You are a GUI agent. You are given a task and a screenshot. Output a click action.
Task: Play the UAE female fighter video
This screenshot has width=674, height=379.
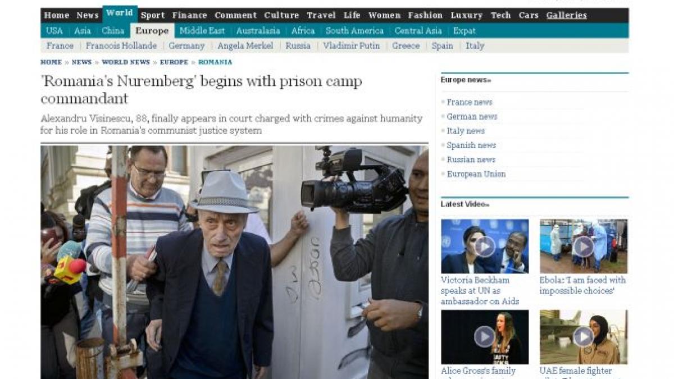tap(584, 337)
